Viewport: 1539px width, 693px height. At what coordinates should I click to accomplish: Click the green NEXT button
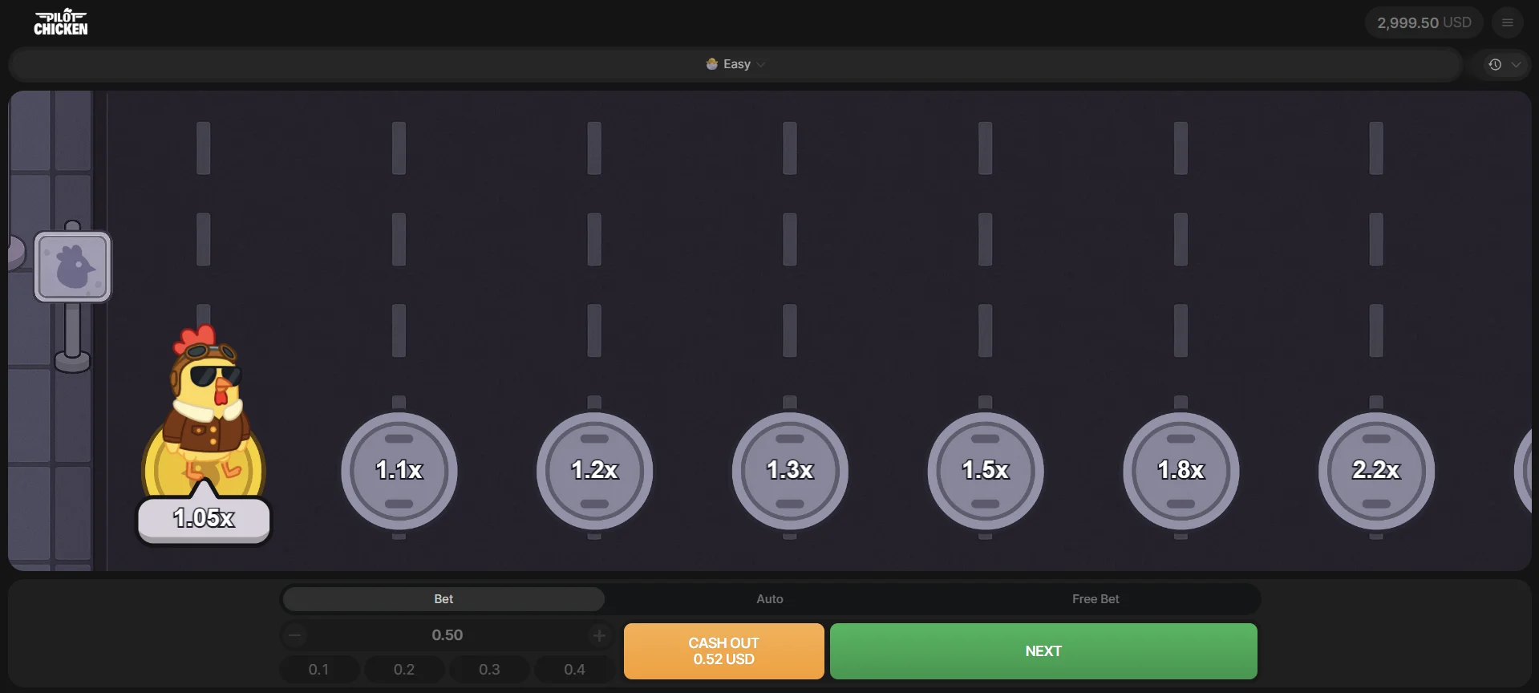click(1043, 651)
